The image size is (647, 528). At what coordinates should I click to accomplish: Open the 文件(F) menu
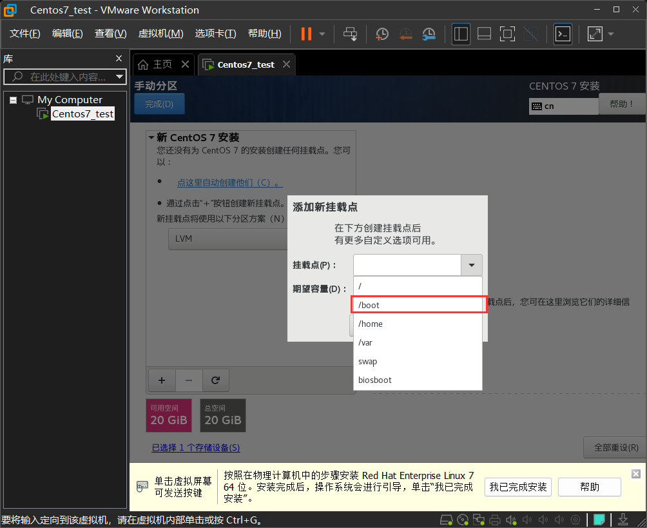(24, 34)
